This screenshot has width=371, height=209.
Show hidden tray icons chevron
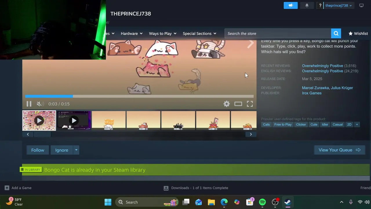(341, 202)
